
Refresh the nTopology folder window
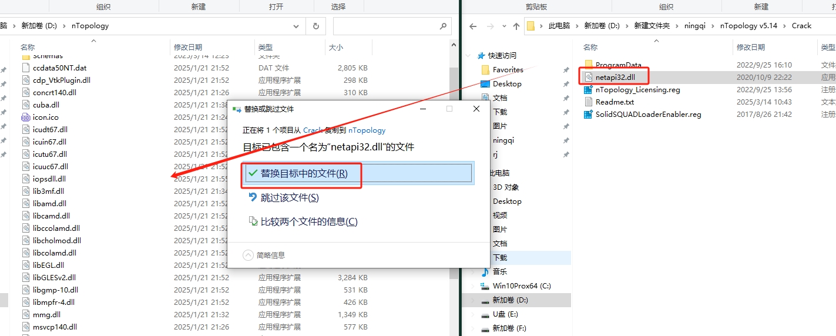(316, 26)
